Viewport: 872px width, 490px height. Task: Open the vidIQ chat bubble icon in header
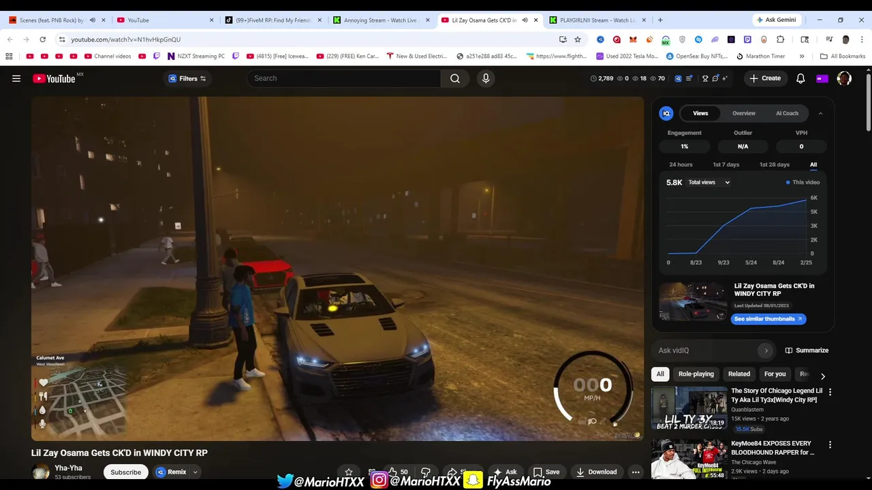(715, 78)
